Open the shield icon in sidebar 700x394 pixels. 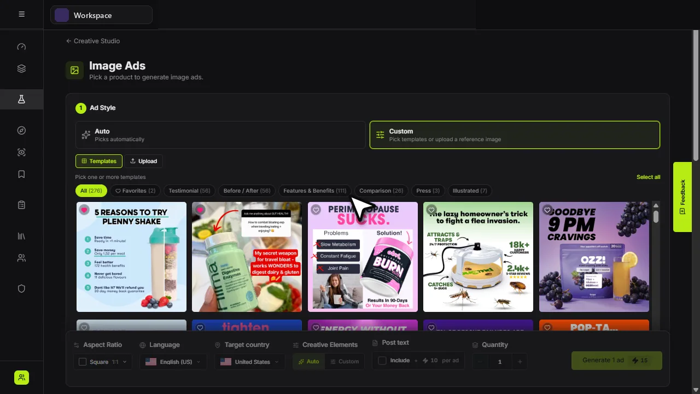[21, 288]
